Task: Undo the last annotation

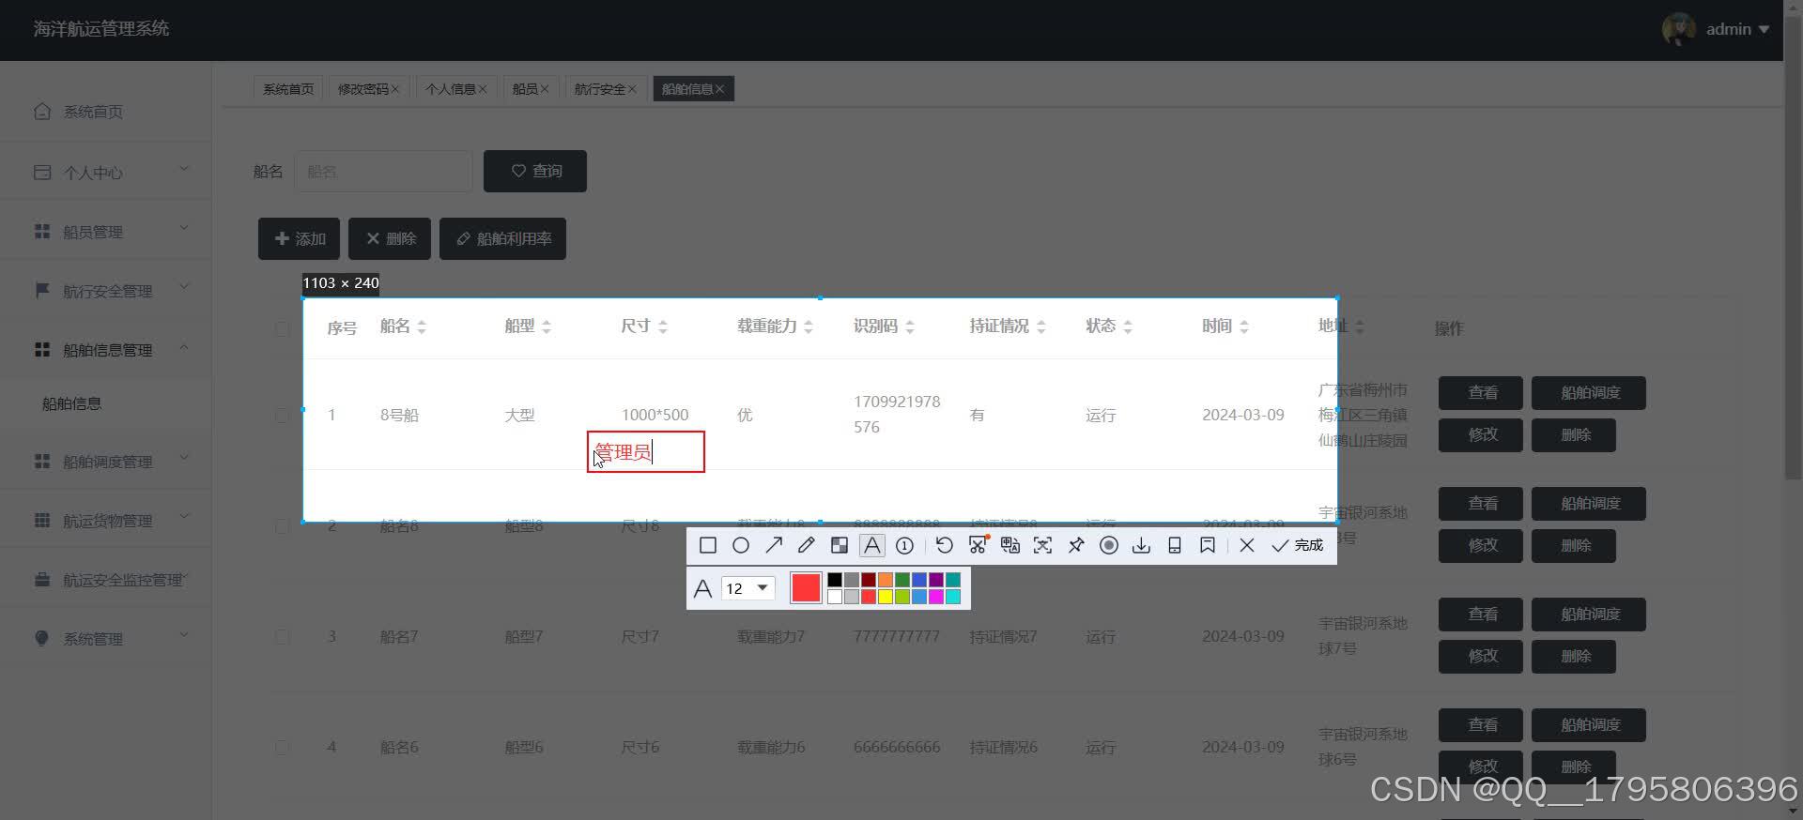Action: (x=945, y=545)
